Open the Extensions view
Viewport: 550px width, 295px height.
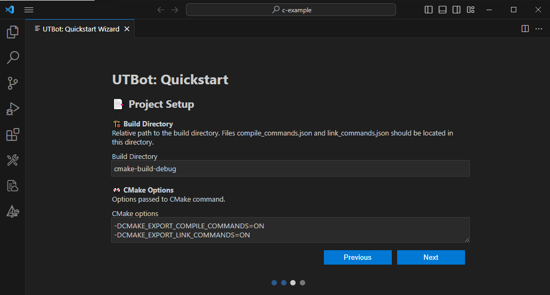tap(12, 134)
